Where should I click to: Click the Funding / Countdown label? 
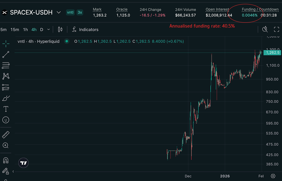point(260,9)
